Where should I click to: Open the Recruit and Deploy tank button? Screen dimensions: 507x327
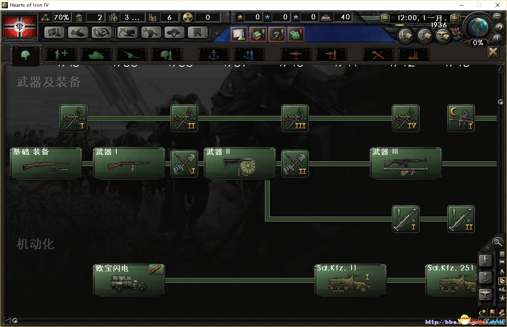[174, 32]
